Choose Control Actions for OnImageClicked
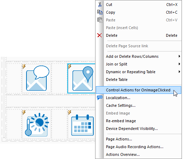Image resolution: width=184 pixels, height=159 pixels. point(138,90)
